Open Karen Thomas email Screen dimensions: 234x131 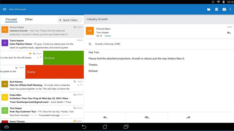[42, 121]
